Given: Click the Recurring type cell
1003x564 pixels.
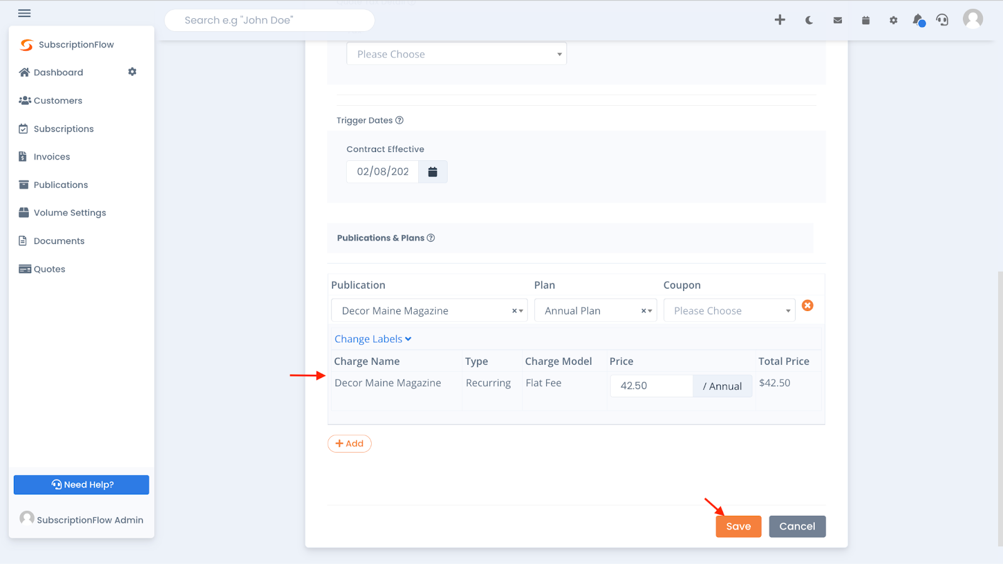Looking at the screenshot, I should pyautogui.click(x=488, y=383).
